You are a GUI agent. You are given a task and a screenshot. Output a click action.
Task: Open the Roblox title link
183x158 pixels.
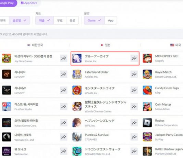[x=160, y=120]
